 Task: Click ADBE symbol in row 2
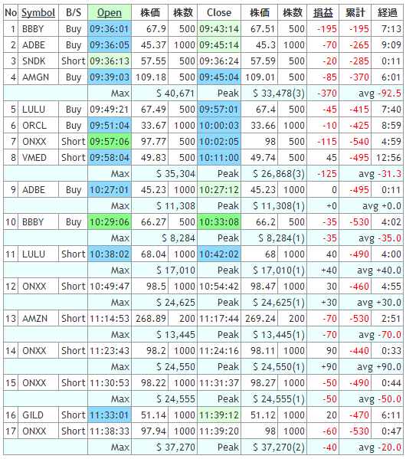tap(34, 45)
